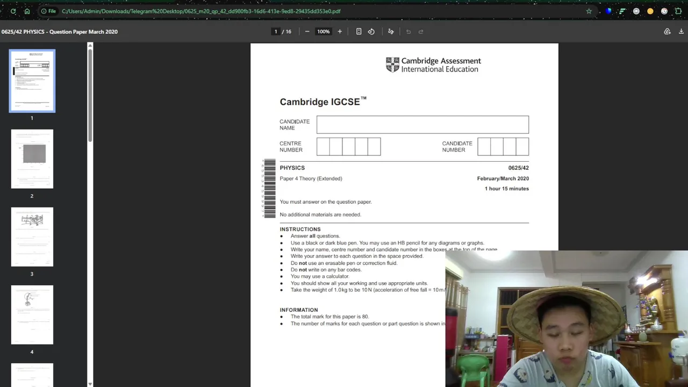The image size is (688, 387).
Task: Open the blue shield extension
Action: (608, 11)
